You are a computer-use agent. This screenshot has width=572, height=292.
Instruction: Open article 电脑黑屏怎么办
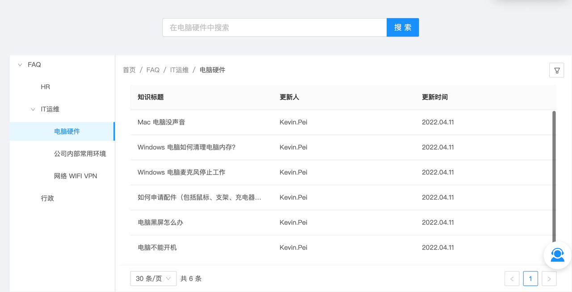coord(160,222)
